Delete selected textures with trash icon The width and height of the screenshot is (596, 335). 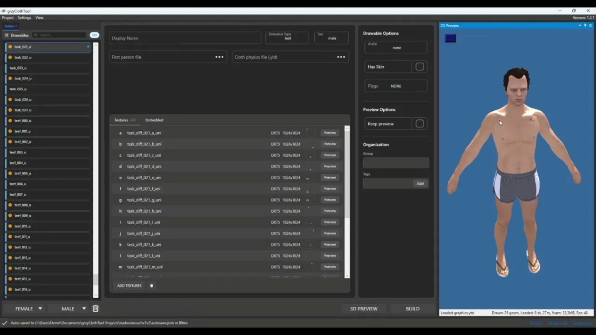click(151, 286)
